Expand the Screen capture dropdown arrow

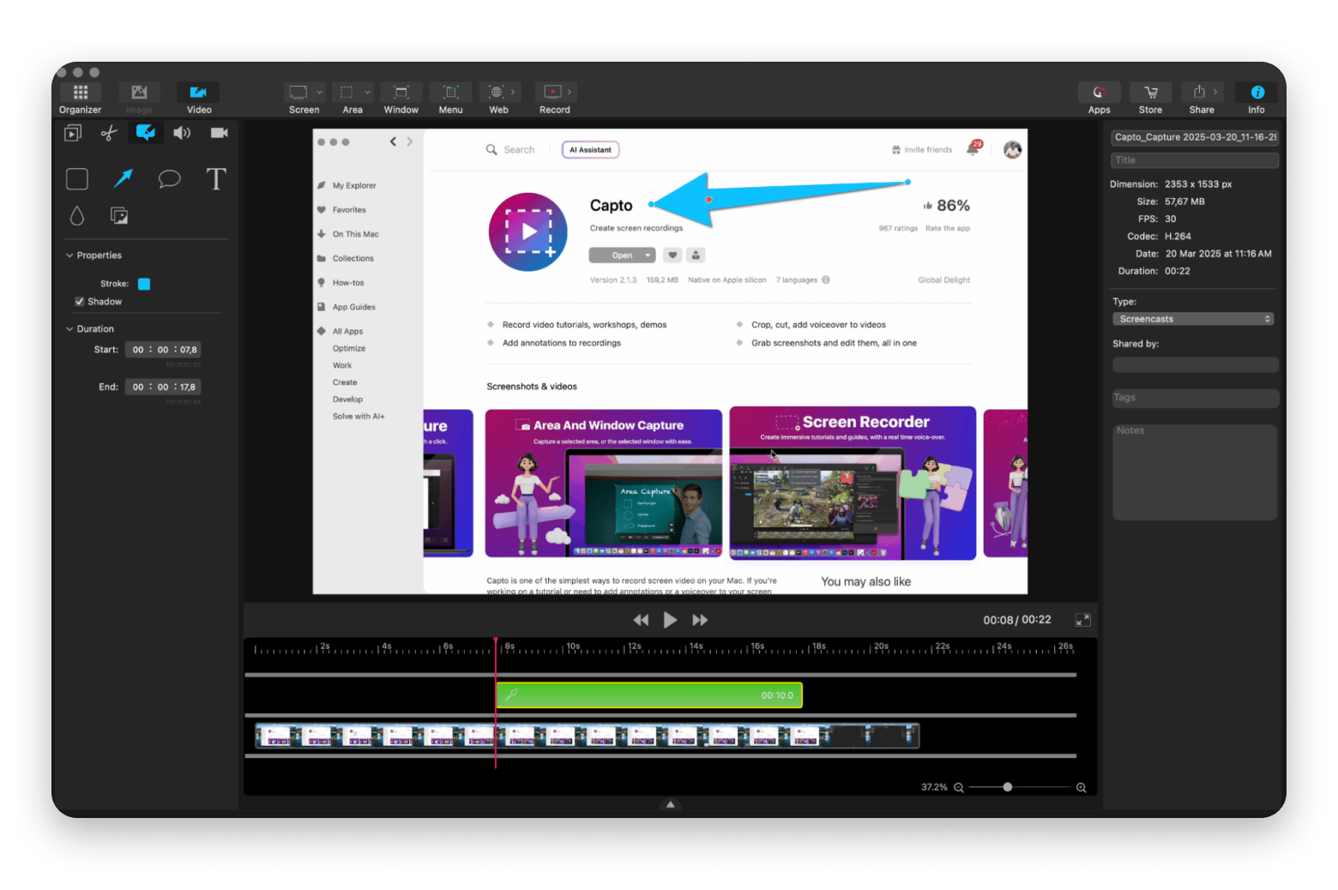coord(319,93)
